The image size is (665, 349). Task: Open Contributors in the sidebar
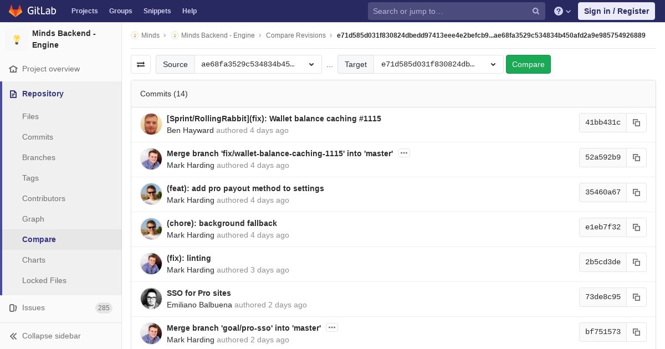pos(44,198)
